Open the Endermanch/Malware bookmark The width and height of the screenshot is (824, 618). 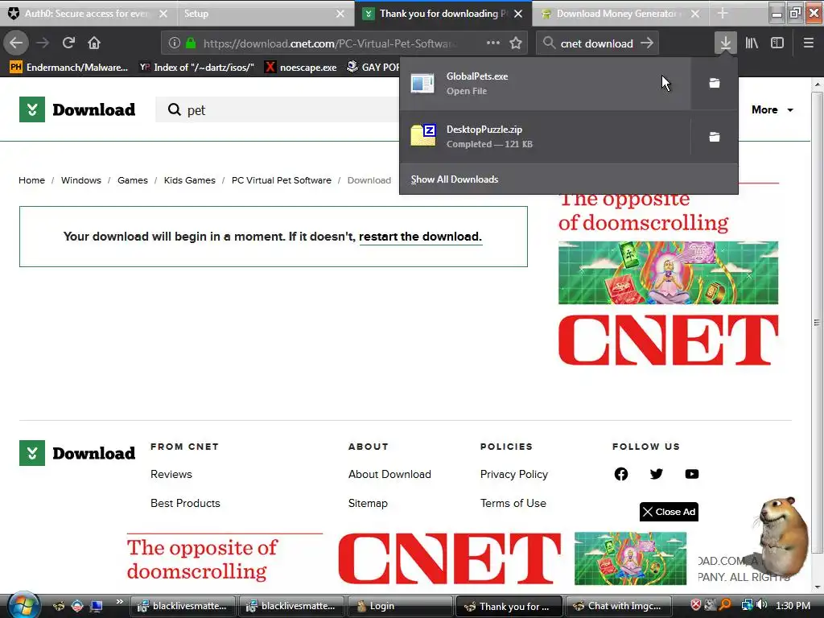click(x=69, y=67)
